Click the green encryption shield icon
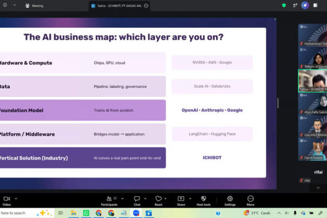The image size is (327, 218). (284, 5)
